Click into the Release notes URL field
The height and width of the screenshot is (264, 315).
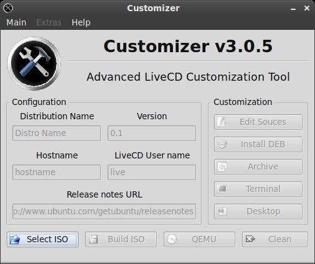pos(104,211)
